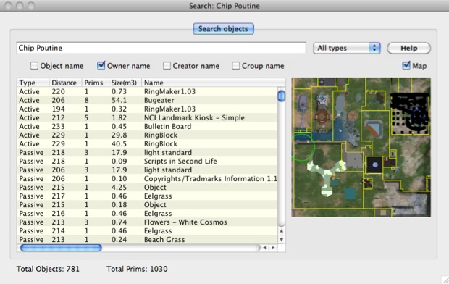Viewport: 449px width, 284px height.
Task: Select the Scripts in Second Life row
Action: 147,162
